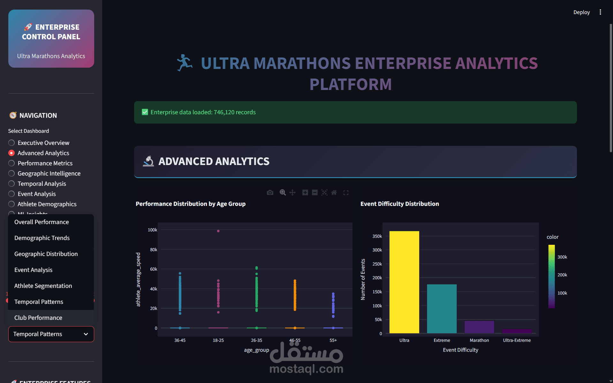Download plot as PNG camera icon
This screenshot has height=383, width=613.
click(270, 192)
